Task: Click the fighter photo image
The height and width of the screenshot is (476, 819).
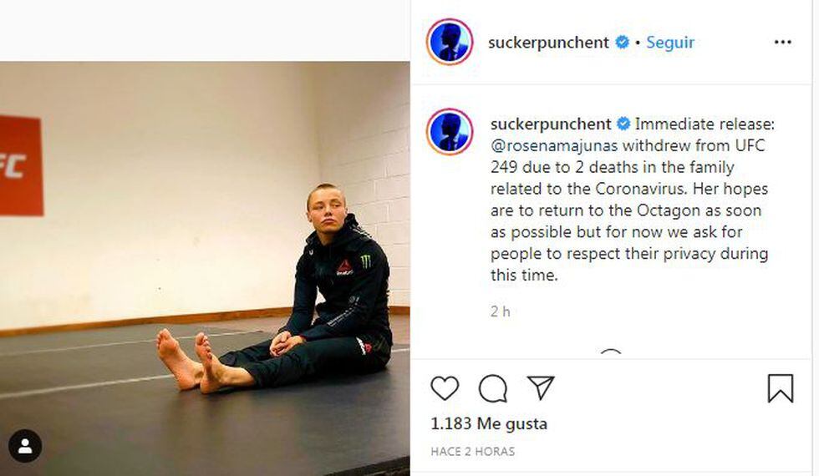Action: 205,269
